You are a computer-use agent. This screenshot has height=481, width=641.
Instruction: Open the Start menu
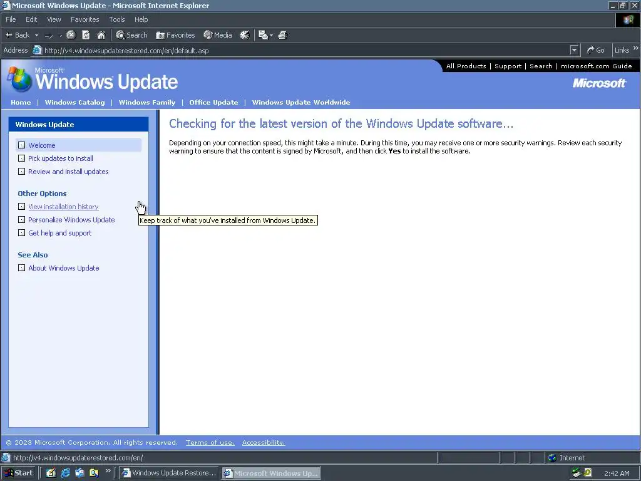click(18, 473)
